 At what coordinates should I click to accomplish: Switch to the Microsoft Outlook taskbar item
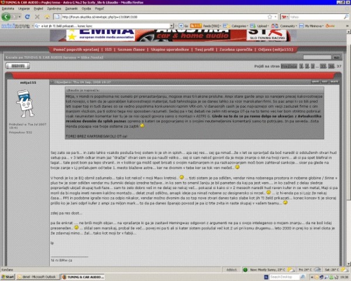[x=37, y=277]
